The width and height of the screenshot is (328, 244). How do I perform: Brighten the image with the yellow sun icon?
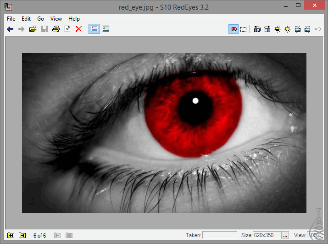click(x=287, y=29)
